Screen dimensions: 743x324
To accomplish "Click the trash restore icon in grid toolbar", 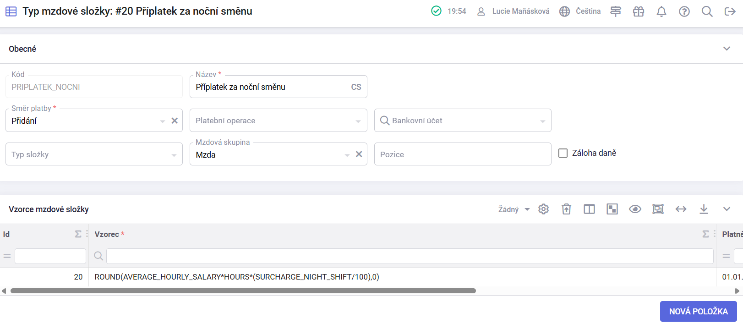I will coord(567,209).
